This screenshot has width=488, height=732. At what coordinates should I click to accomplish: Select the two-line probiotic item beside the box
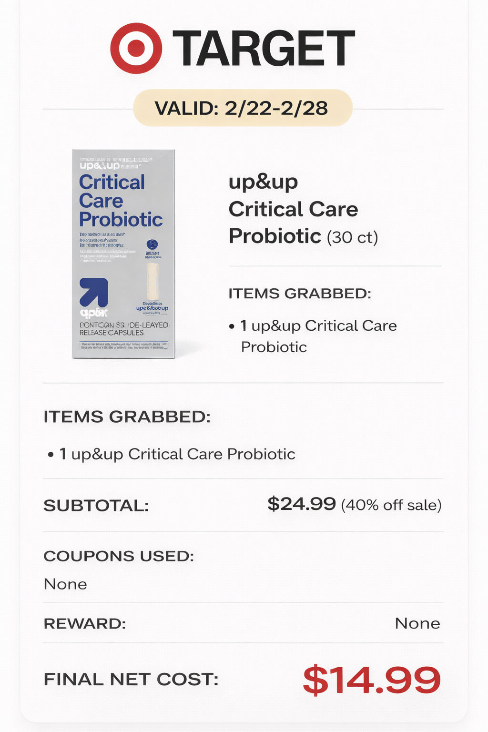click(318, 336)
